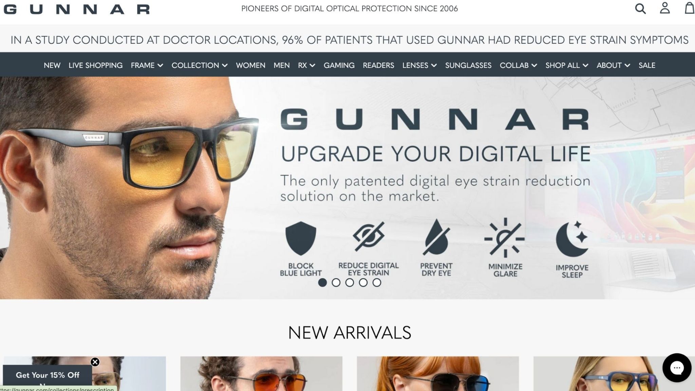
Task: Select the third carousel slide dot
Action: pos(350,282)
